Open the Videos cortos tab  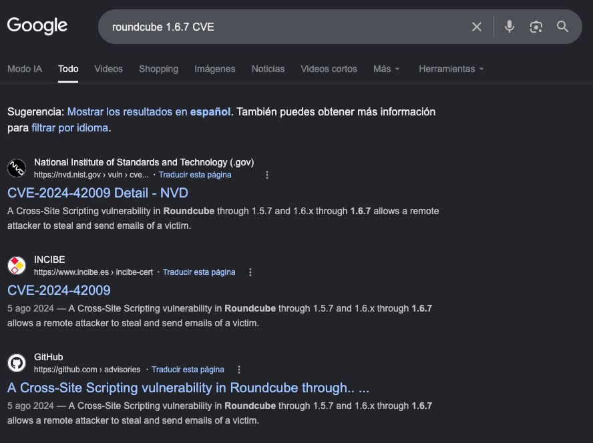(329, 69)
